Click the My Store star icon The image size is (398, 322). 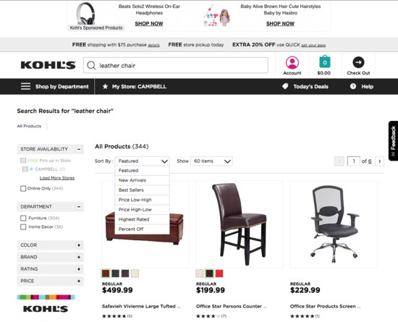coord(105,86)
